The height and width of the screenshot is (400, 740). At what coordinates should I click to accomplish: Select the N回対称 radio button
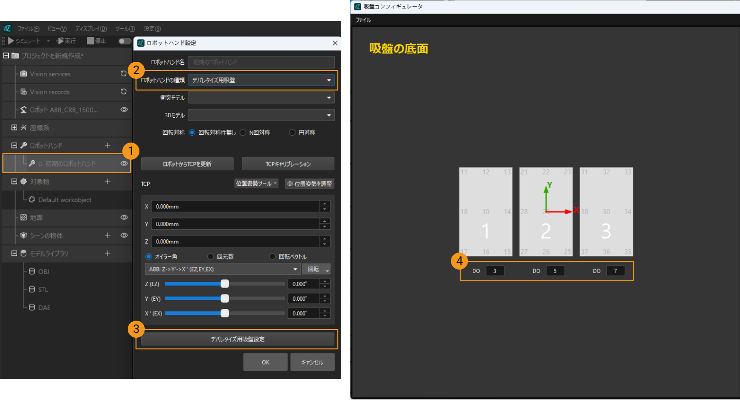(243, 133)
